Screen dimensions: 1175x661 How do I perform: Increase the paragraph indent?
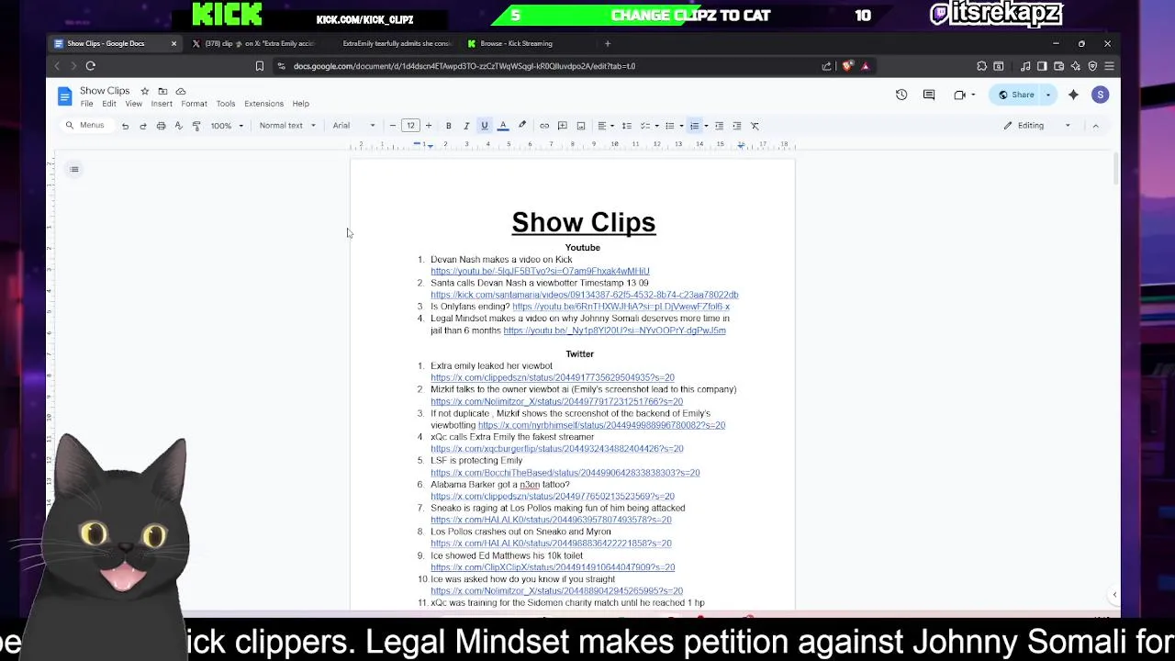[737, 126]
